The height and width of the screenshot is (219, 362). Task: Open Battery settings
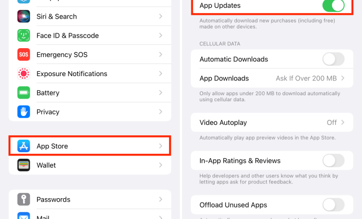click(90, 93)
